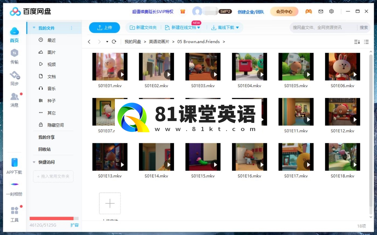
Task: Click the storage usage bar
Action: click(x=54, y=219)
